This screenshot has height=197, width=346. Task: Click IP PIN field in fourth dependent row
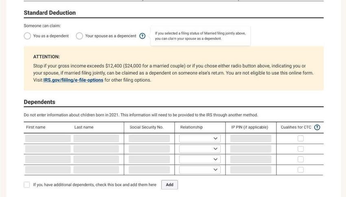[251, 170]
